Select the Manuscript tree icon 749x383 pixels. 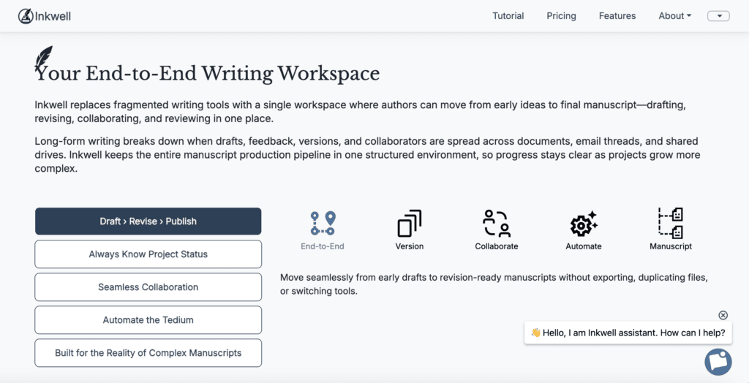(671, 223)
